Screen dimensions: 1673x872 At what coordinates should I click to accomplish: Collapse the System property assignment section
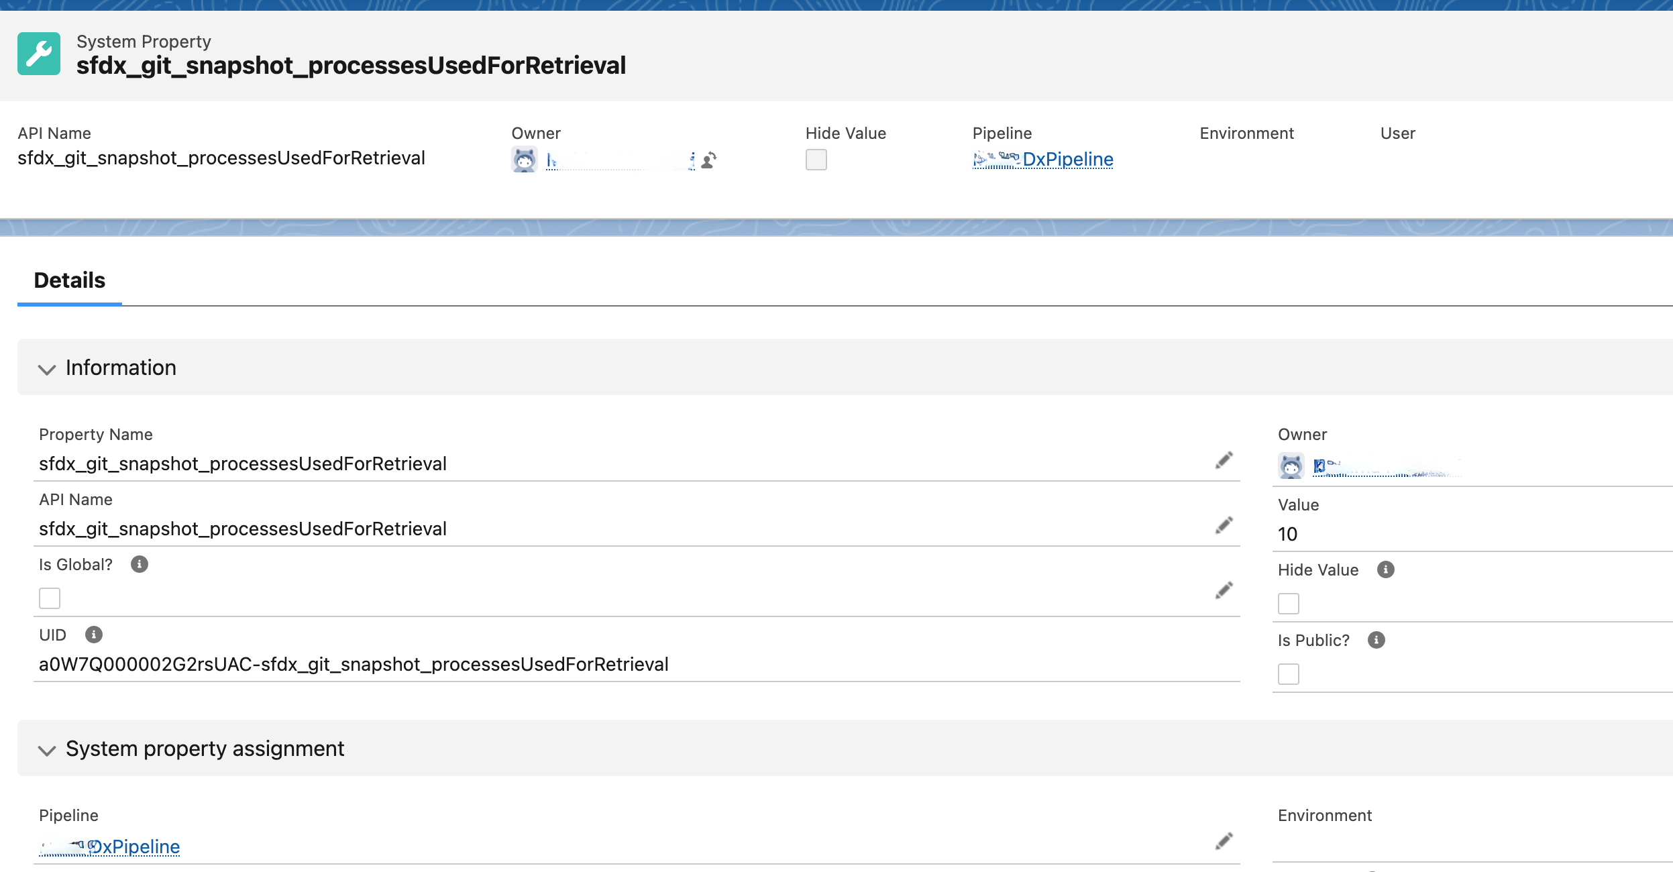(47, 750)
